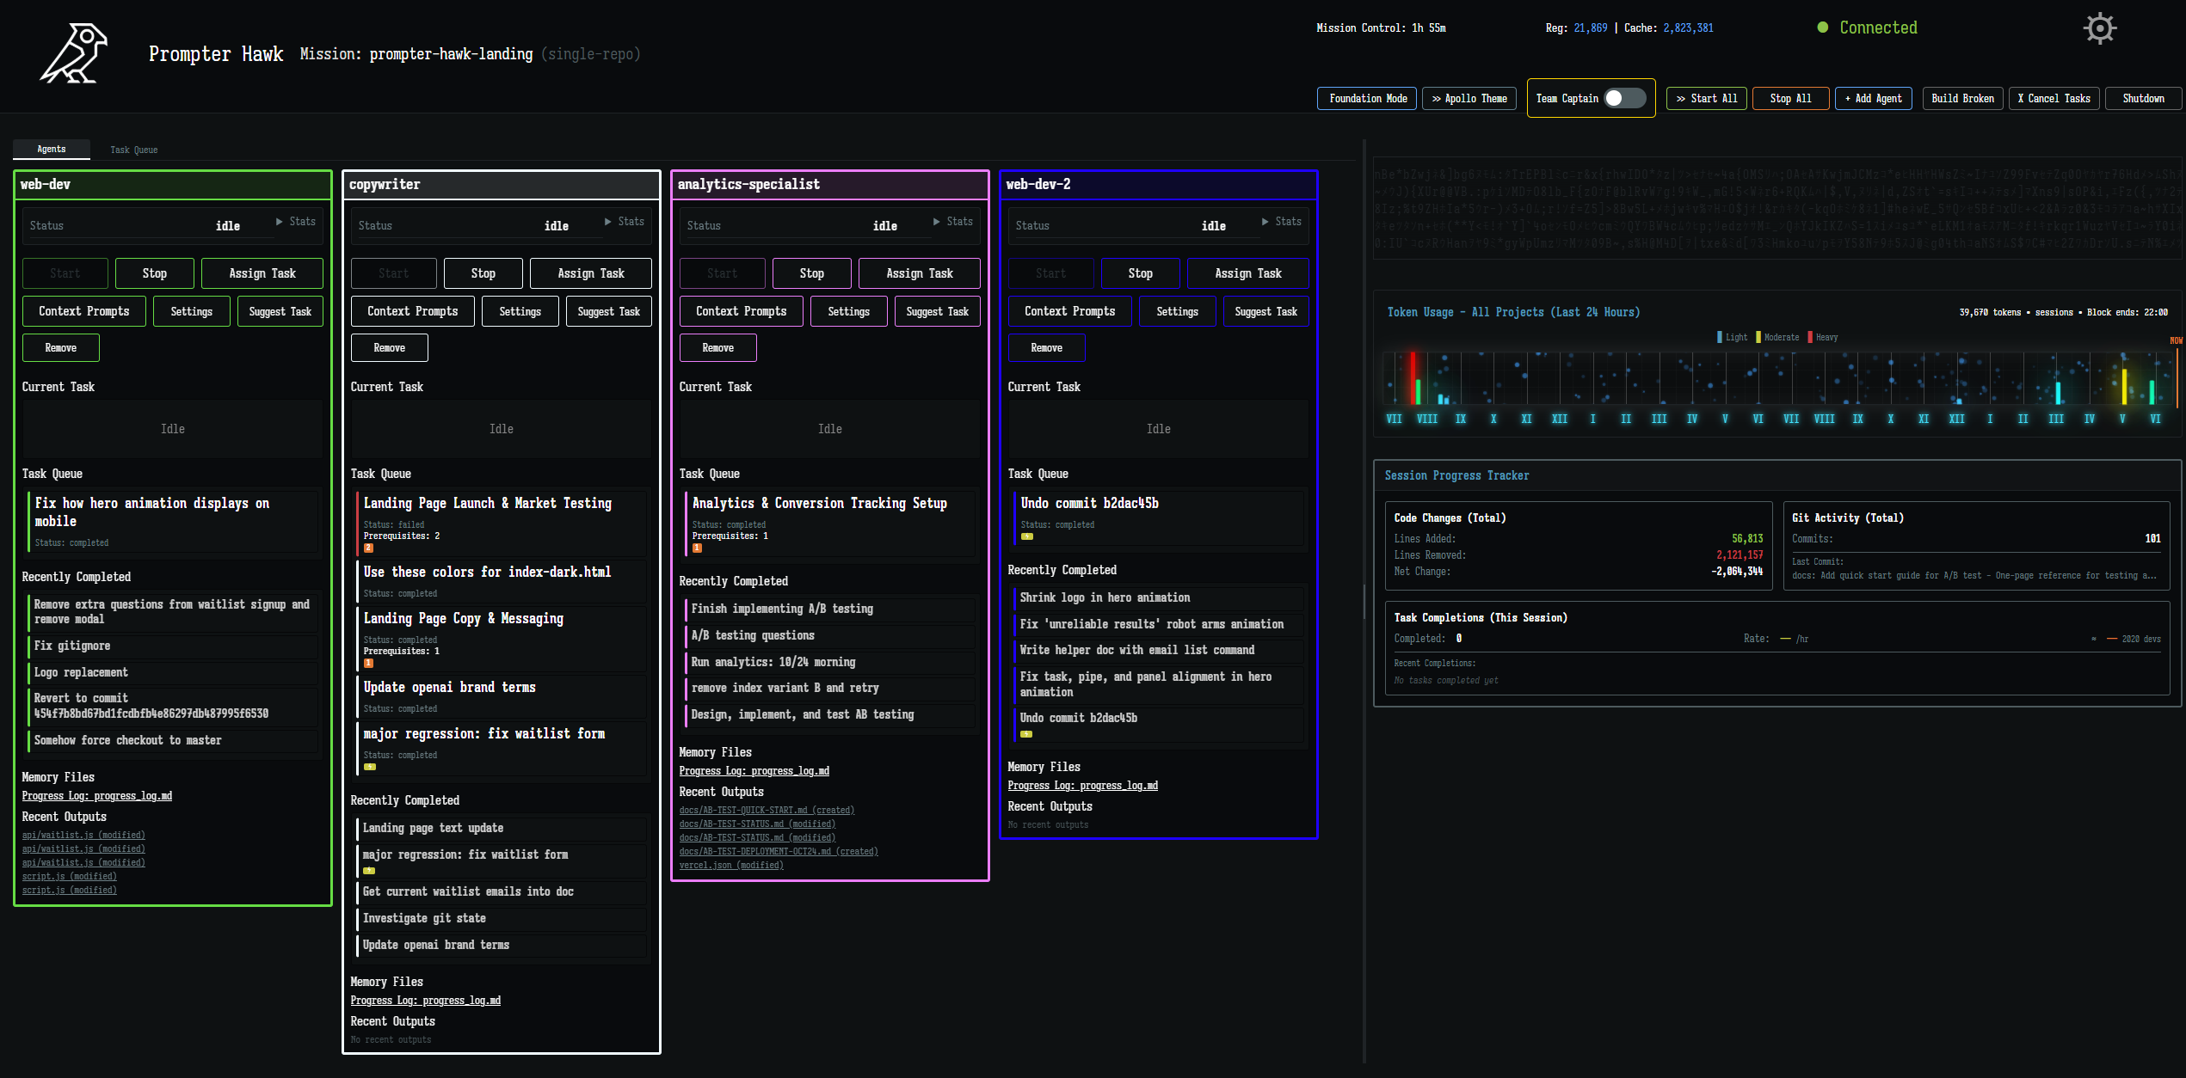Open progress_log.md for the web-dev agent

pyautogui.click(x=96, y=795)
